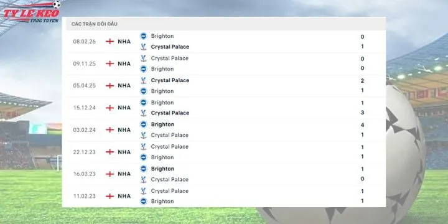Image resolution: width=448 pixels, height=224 pixels.
Task: Select the date 08.02.26
Action: pyautogui.click(x=84, y=42)
